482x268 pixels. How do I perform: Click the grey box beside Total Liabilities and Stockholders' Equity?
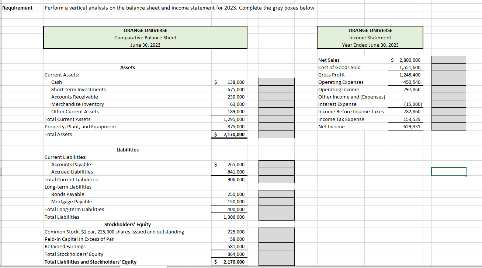coord(276,262)
